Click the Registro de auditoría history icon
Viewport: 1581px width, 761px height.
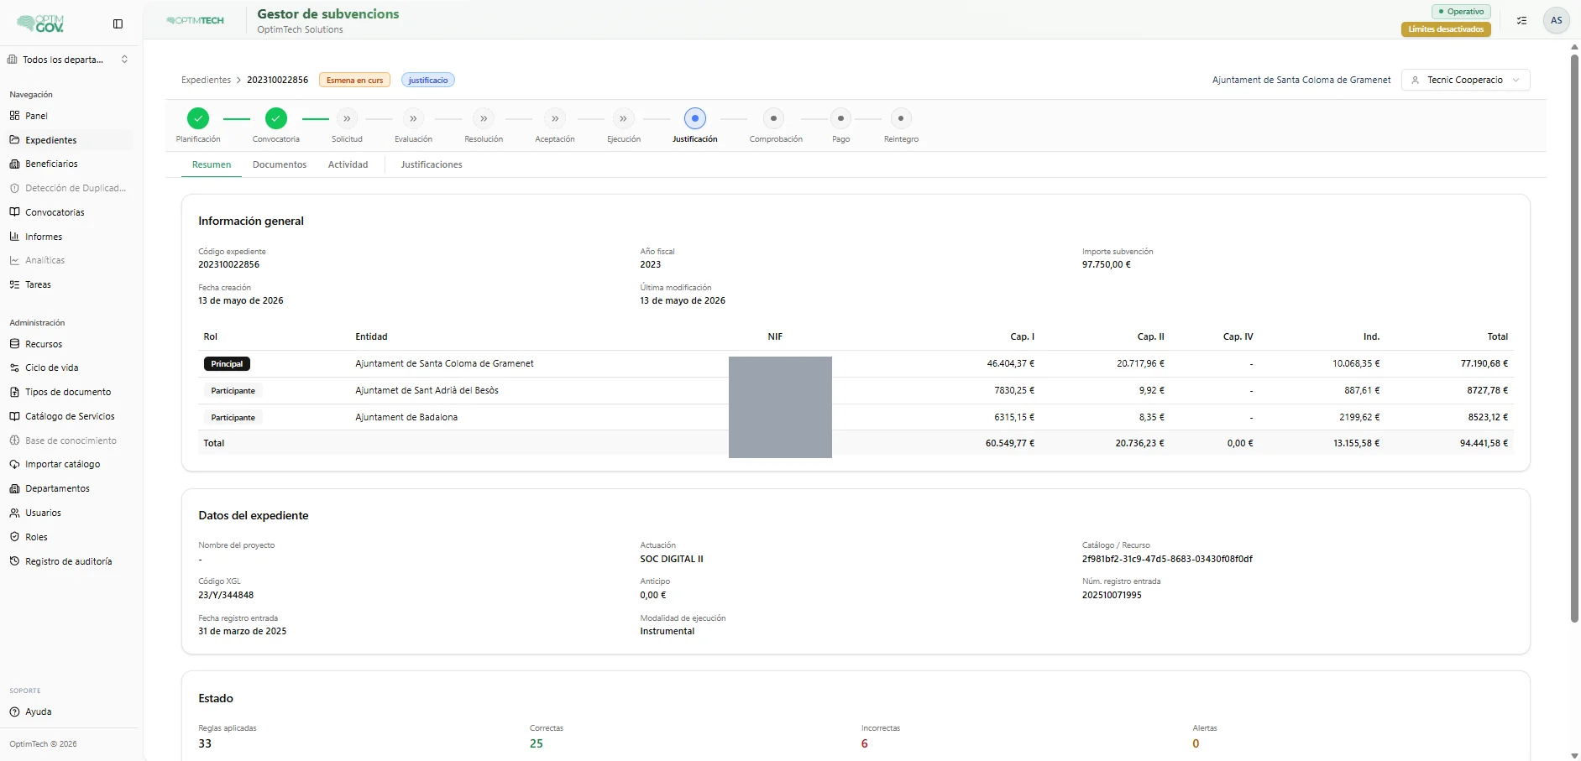[14, 561]
